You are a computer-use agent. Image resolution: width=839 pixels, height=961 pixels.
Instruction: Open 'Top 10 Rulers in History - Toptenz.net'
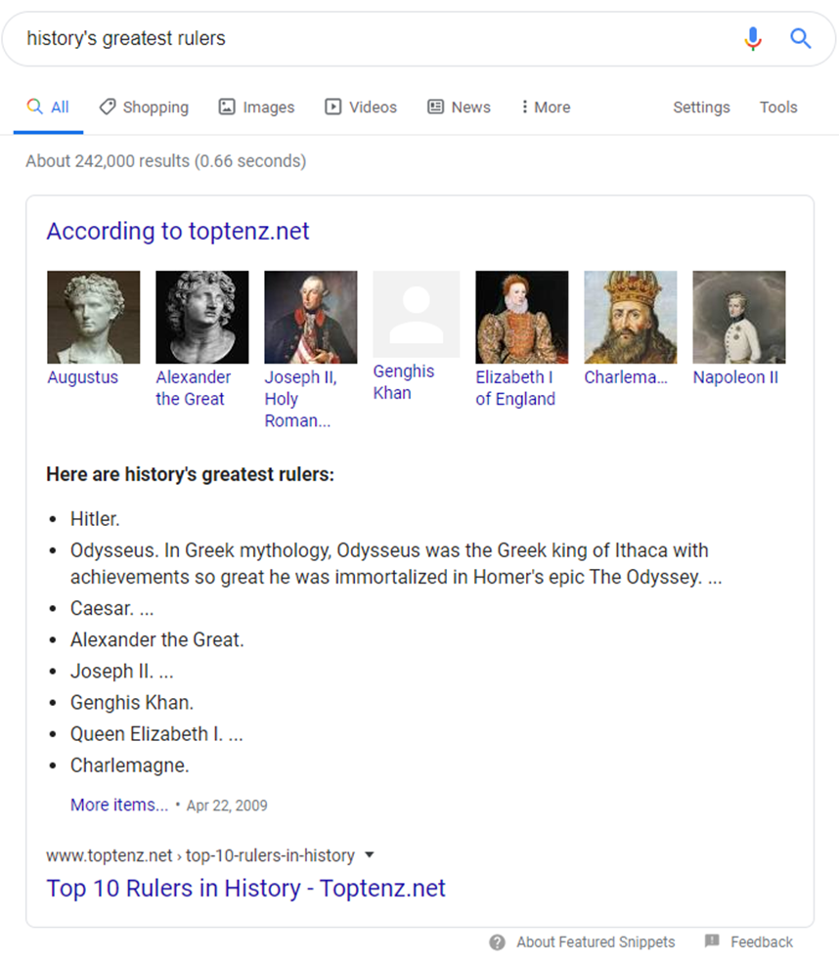point(245,888)
